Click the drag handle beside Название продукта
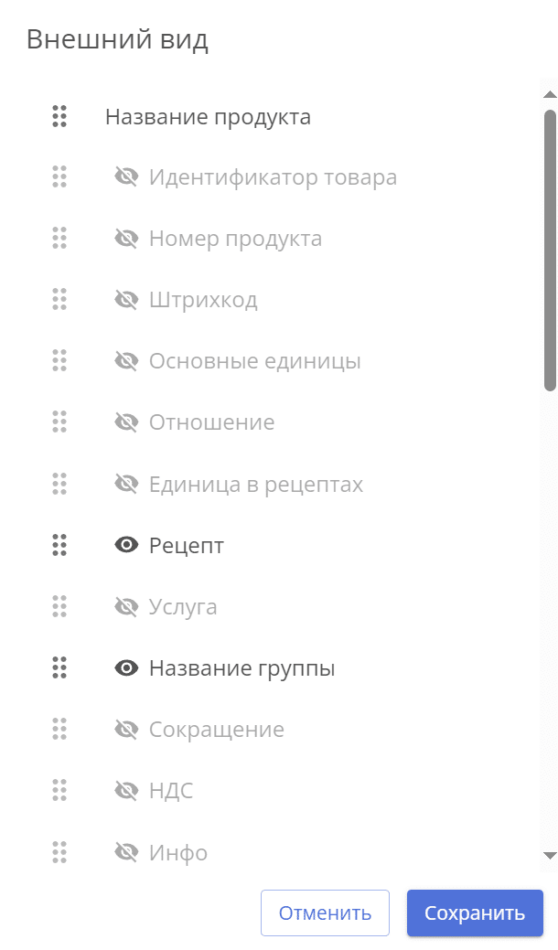558x950 pixels. pyautogui.click(x=59, y=116)
